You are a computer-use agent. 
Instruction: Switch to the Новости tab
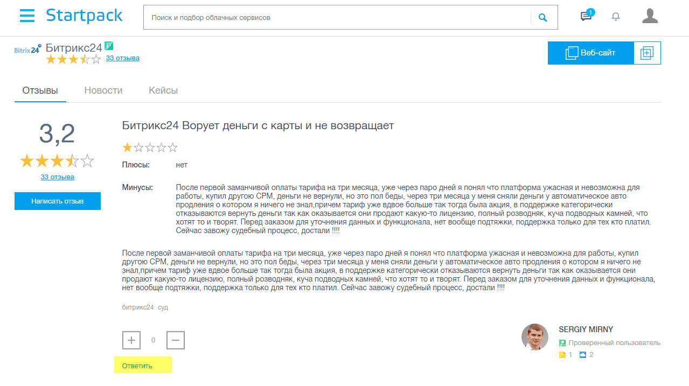point(103,90)
